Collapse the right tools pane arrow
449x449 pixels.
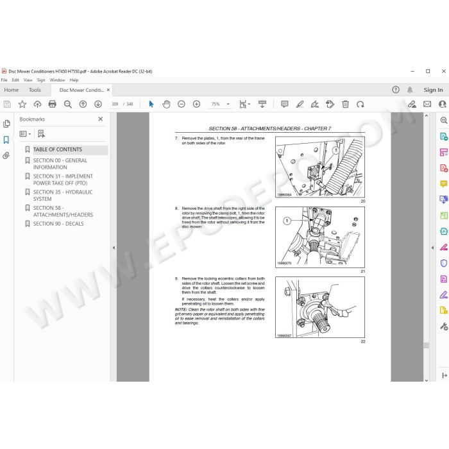click(x=433, y=248)
